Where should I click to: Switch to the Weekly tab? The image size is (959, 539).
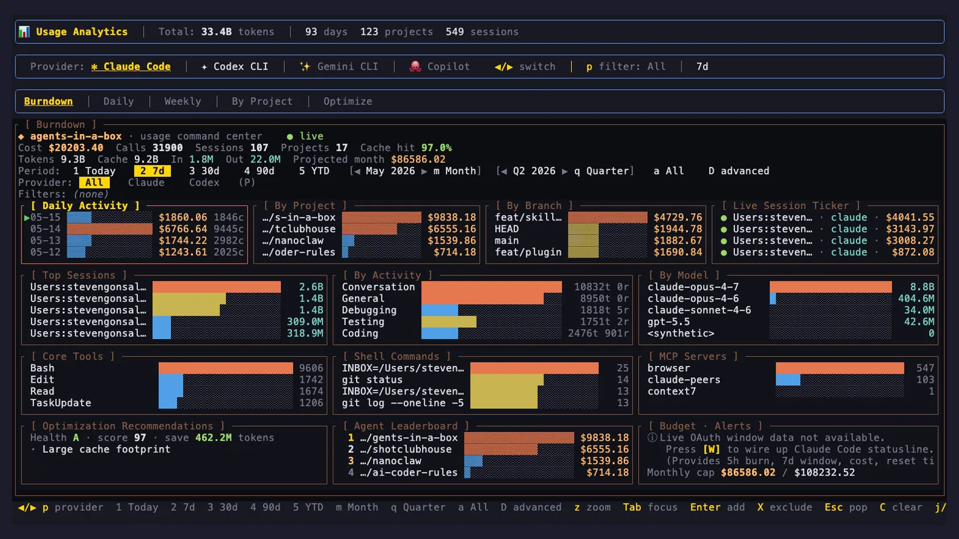(183, 101)
